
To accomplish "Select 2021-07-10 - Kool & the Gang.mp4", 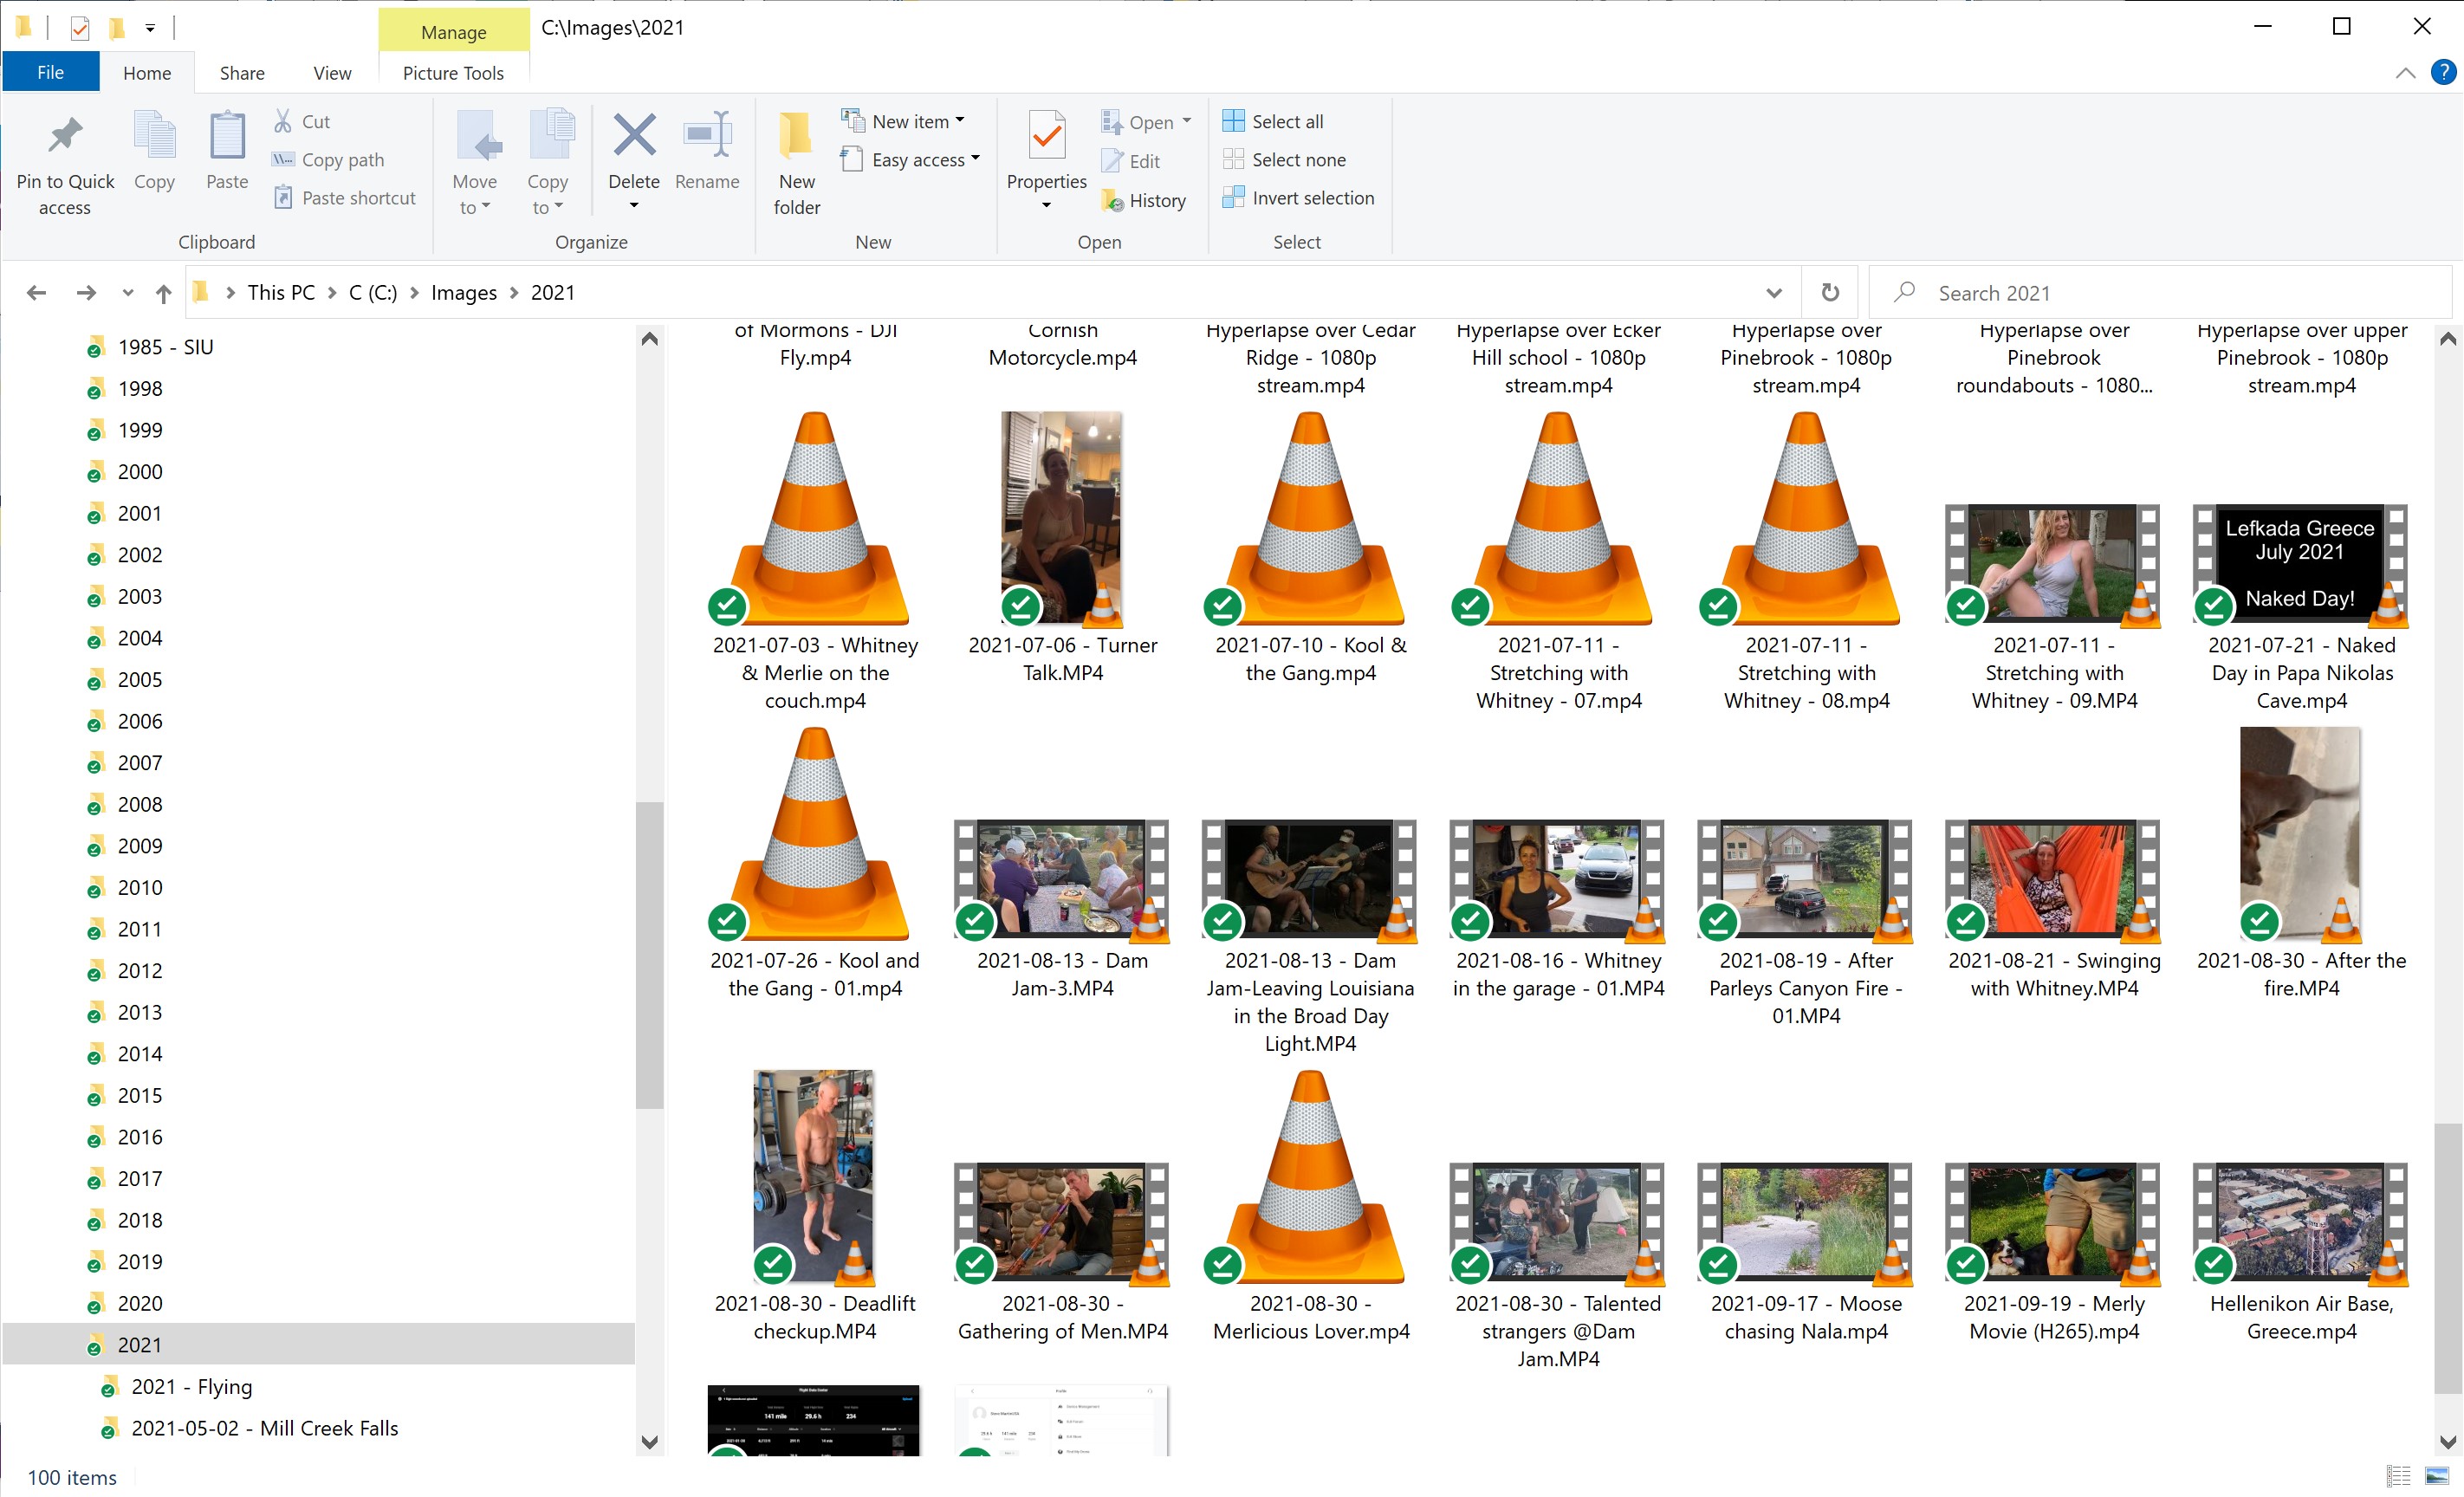I will [x=1310, y=549].
